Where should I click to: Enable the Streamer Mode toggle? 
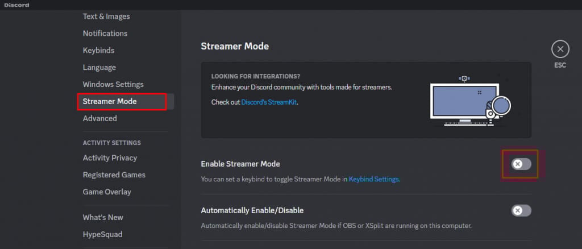click(x=521, y=164)
